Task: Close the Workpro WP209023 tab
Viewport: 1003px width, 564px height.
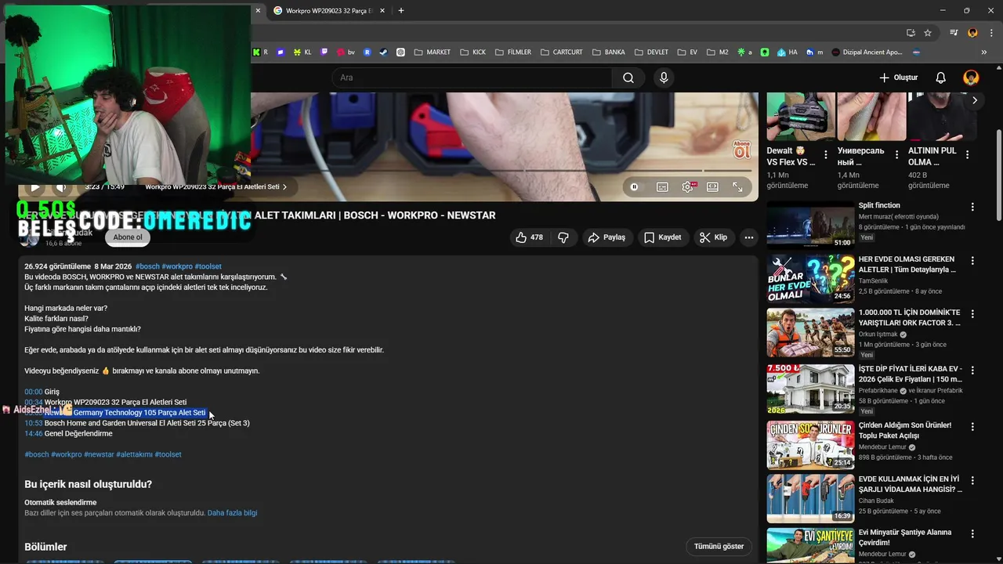Action: [382, 11]
